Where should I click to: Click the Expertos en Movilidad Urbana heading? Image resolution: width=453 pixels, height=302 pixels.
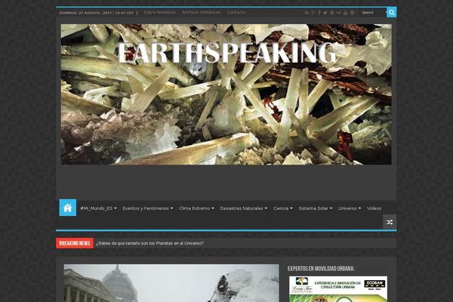point(321,269)
